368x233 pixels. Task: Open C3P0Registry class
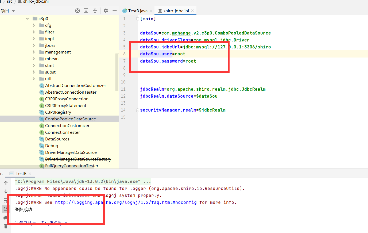pos(58,112)
